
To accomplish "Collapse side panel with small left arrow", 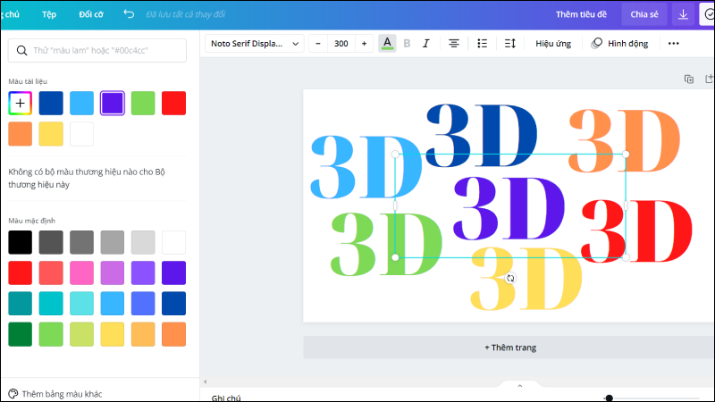I will [205, 382].
